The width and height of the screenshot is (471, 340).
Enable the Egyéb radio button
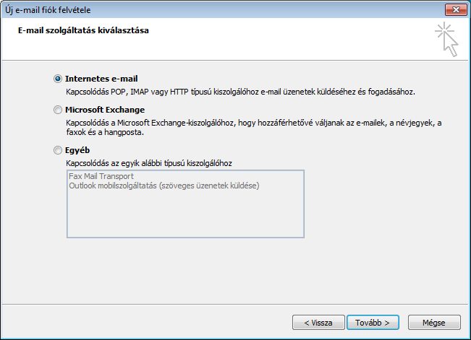point(58,150)
